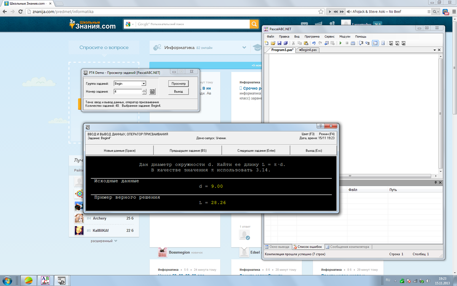
Task: Open the Модули menu
Action: click(x=345, y=37)
